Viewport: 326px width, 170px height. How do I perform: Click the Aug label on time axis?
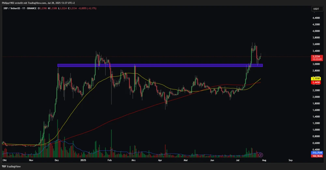click(264, 160)
